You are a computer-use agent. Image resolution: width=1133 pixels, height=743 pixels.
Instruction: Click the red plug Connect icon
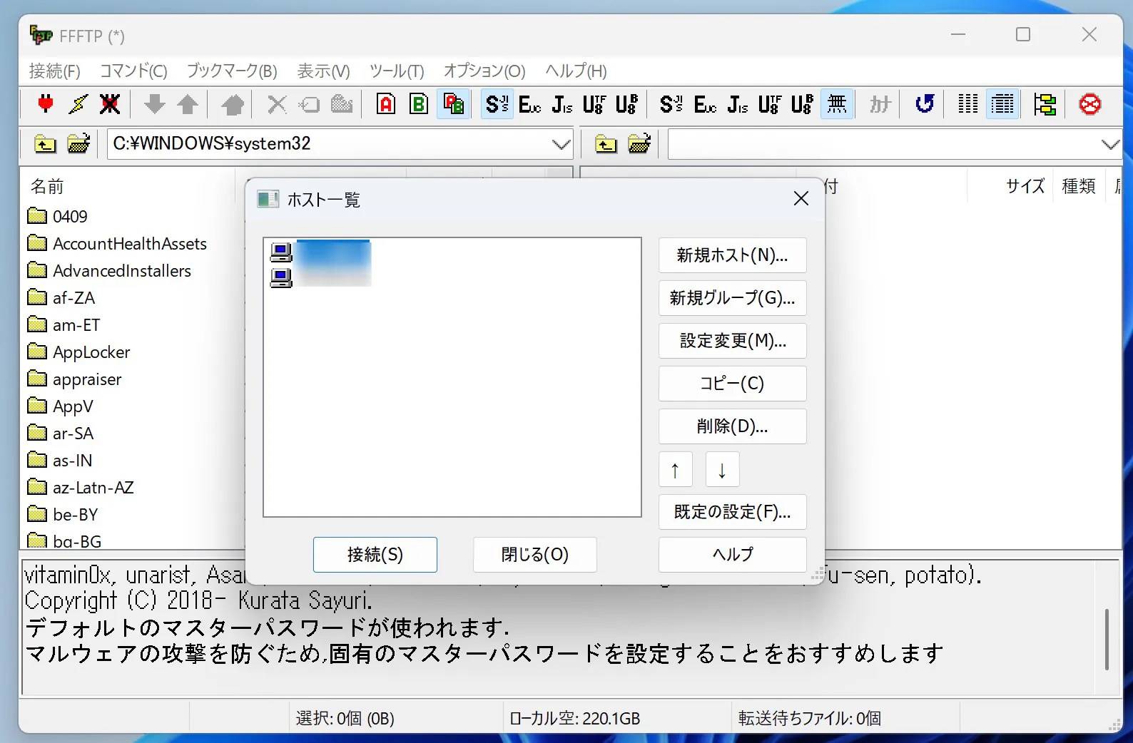click(x=46, y=104)
